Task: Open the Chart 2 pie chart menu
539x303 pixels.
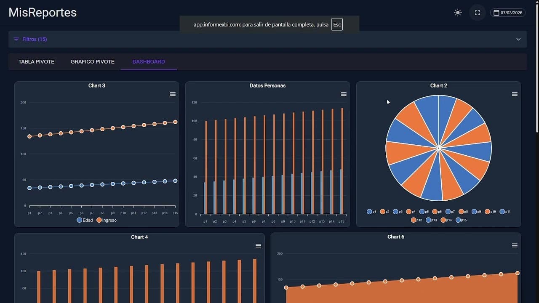Action: tap(515, 94)
